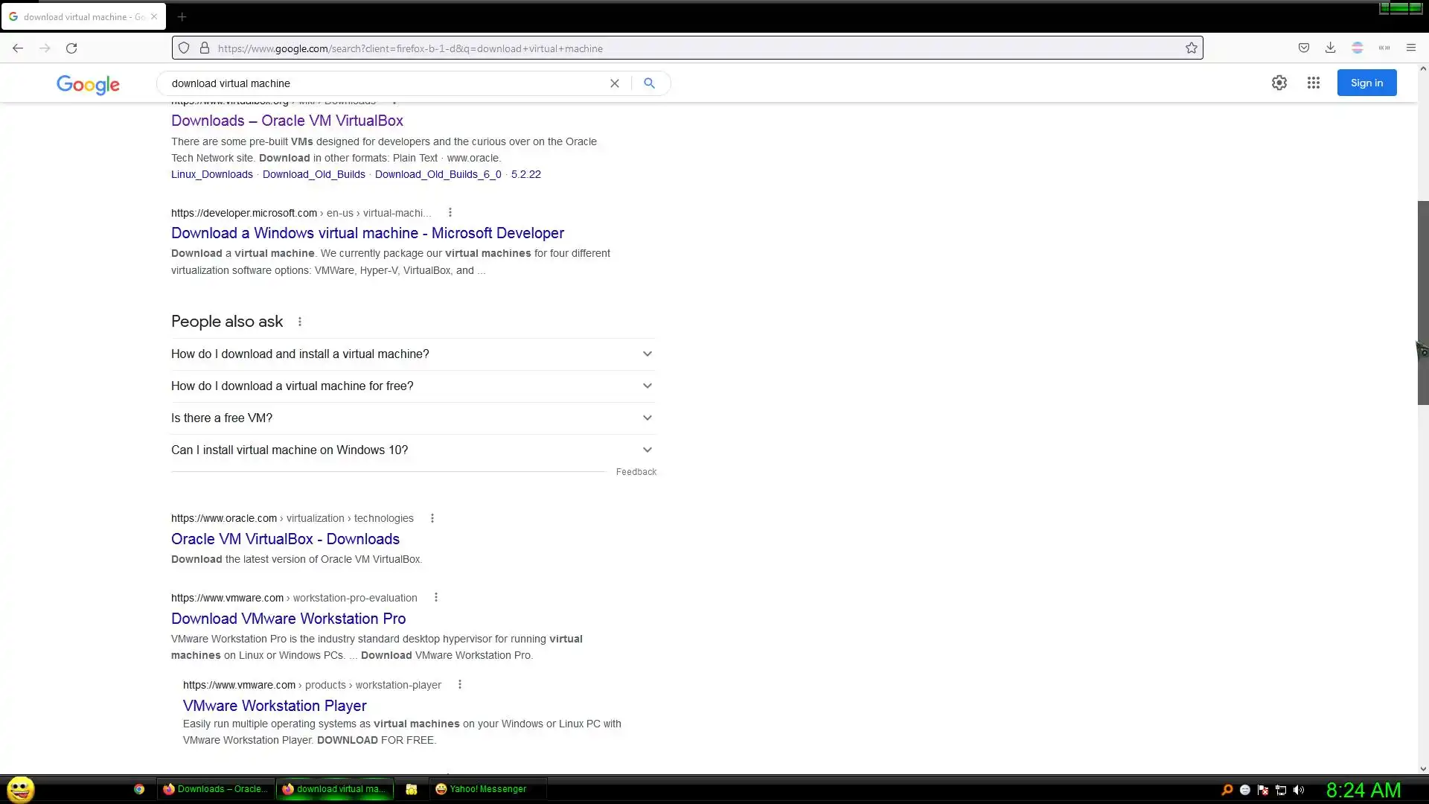Click the Save to Pocket icon
Image resolution: width=1429 pixels, height=804 pixels.
click(x=1303, y=48)
